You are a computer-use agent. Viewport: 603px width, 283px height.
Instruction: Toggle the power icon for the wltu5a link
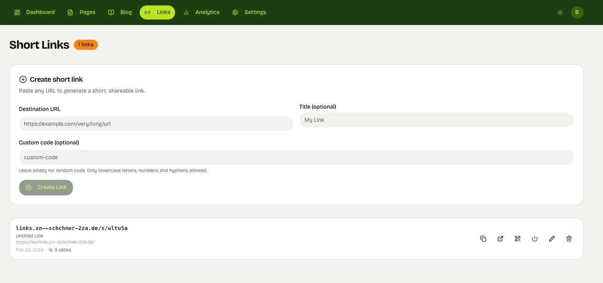(x=535, y=239)
